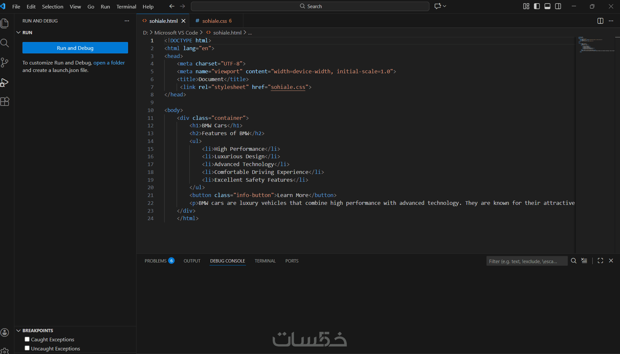This screenshot has height=354, width=620.
Task: Open the Copilot chat dropdown arrow
Action: 444,6
